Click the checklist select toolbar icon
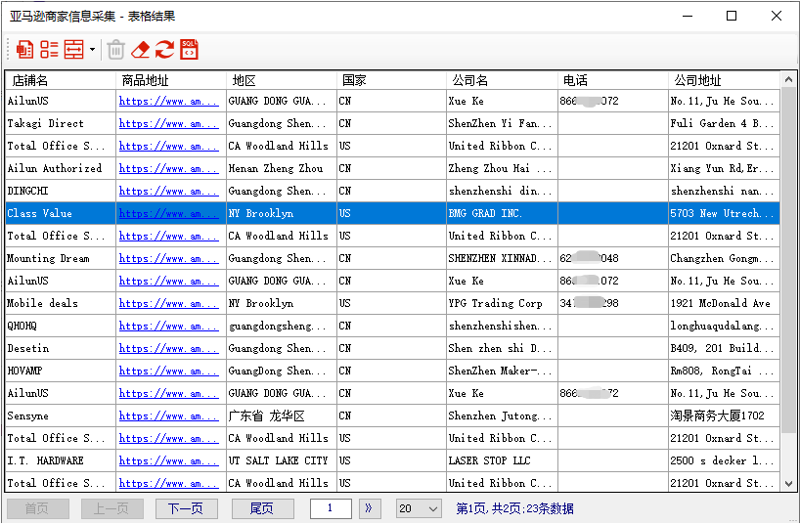The image size is (800, 525). tap(49, 49)
